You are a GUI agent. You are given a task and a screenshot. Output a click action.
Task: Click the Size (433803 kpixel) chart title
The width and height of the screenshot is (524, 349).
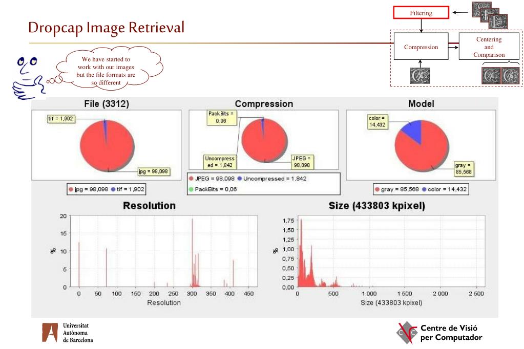377,206
